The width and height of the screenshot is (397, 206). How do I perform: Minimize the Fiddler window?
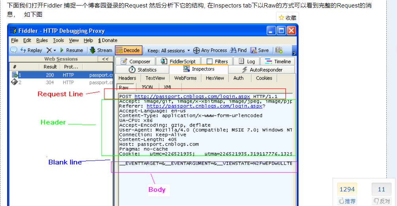click(271, 31)
